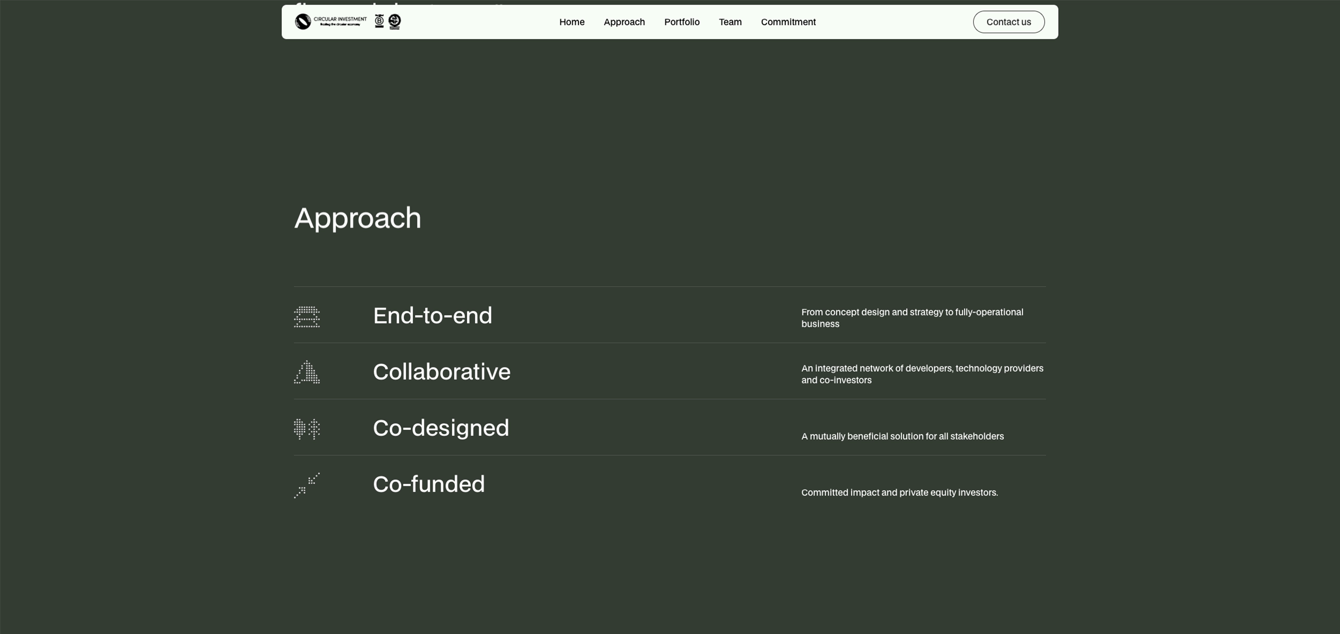Select the Co-funded heading

[429, 484]
